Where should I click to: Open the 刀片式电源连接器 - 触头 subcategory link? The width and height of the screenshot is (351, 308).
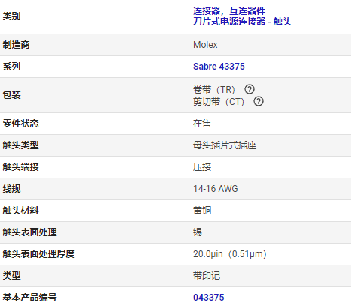tap(242, 21)
